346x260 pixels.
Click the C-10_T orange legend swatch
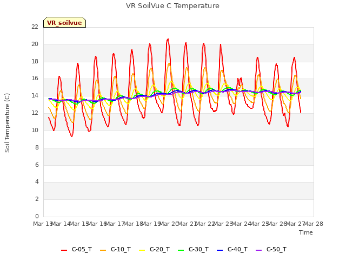pyautogui.click(x=103, y=250)
